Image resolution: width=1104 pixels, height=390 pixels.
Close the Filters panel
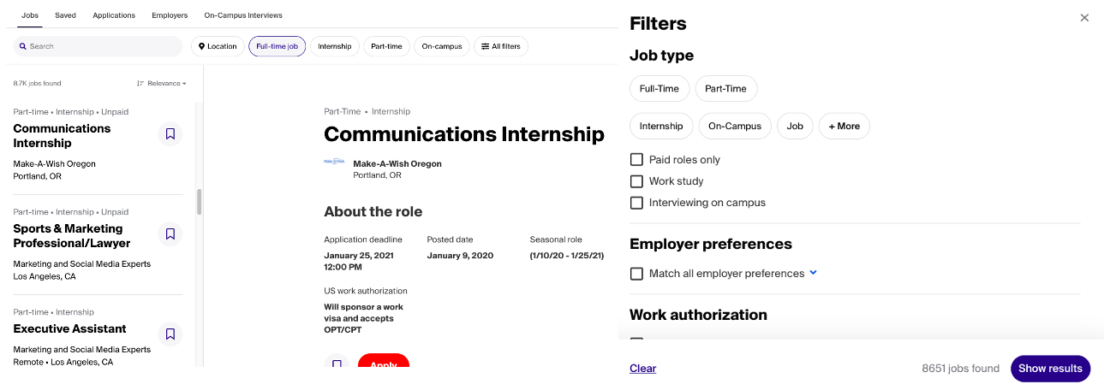[1084, 18]
